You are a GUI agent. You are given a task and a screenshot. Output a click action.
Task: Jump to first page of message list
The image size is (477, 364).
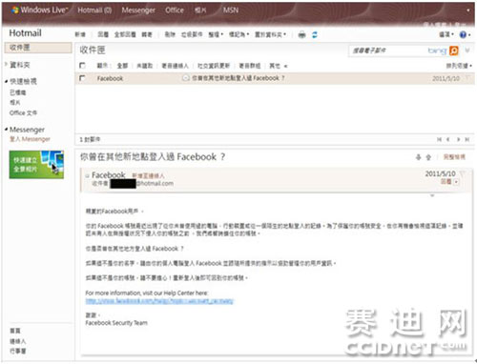[439, 139]
